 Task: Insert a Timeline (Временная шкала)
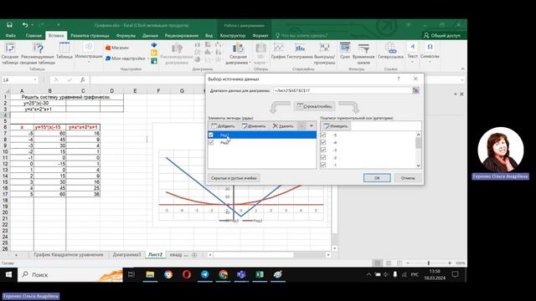click(x=363, y=54)
